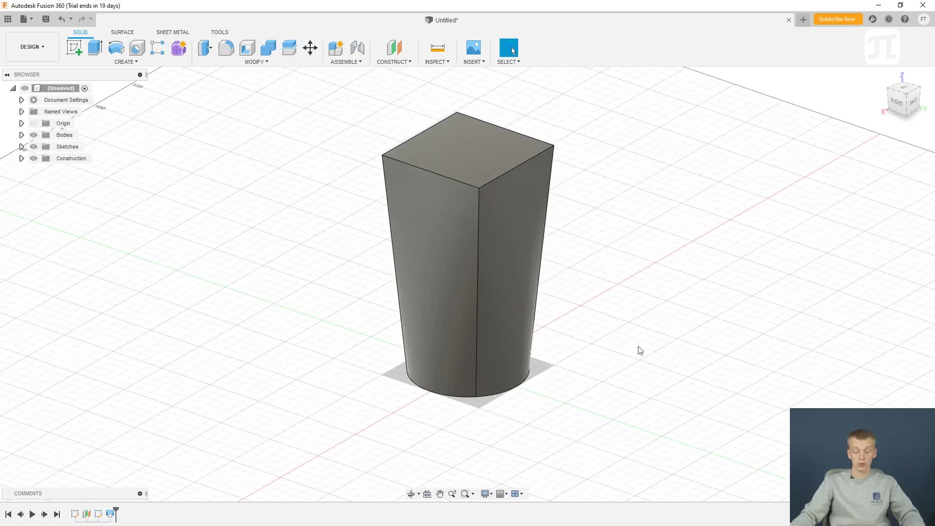Open the ASSEMBLE dropdown menu

point(346,62)
